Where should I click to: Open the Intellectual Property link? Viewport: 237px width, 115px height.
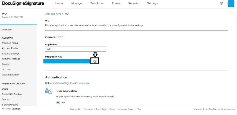[x=126, y=109]
